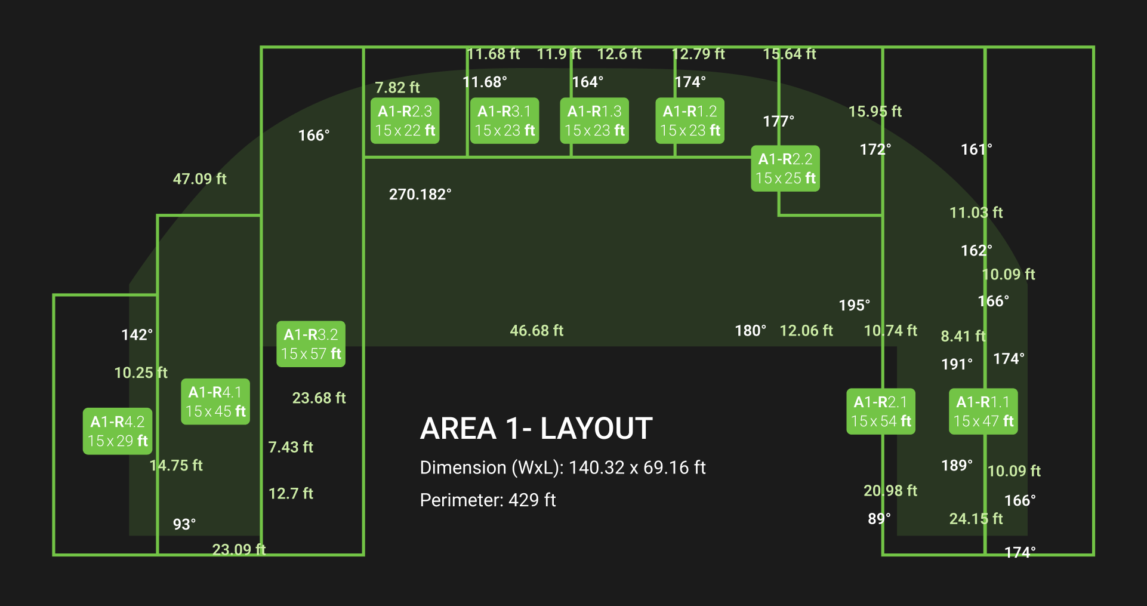Image resolution: width=1147 pixels, height=606 pixels.
Task: Select room label A1-R1.3
Action: (x=594, y=121)
